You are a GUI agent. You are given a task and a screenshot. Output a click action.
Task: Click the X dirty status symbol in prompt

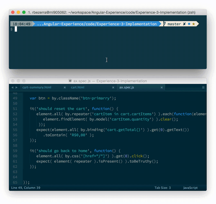(184, 24)
